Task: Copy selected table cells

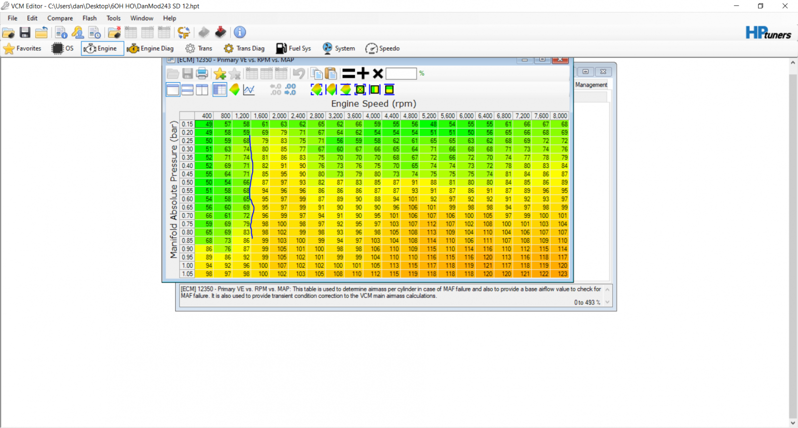Action: point(316,74)
